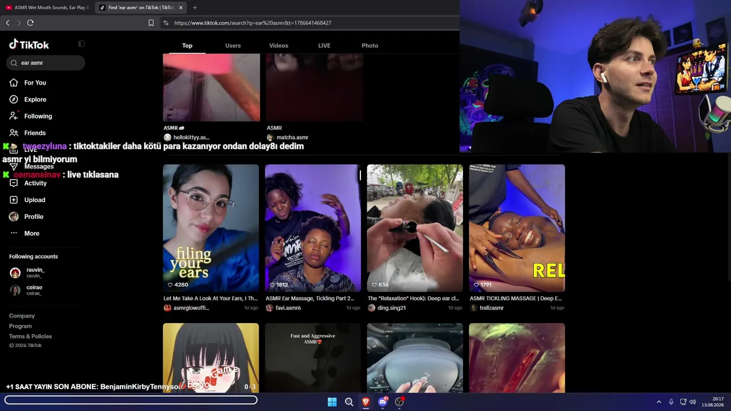Close the 'Find ear asmr on TikTok' tab
Image resolution: width=731 pixels, height=411 pixels.
[x=180, y=7]
